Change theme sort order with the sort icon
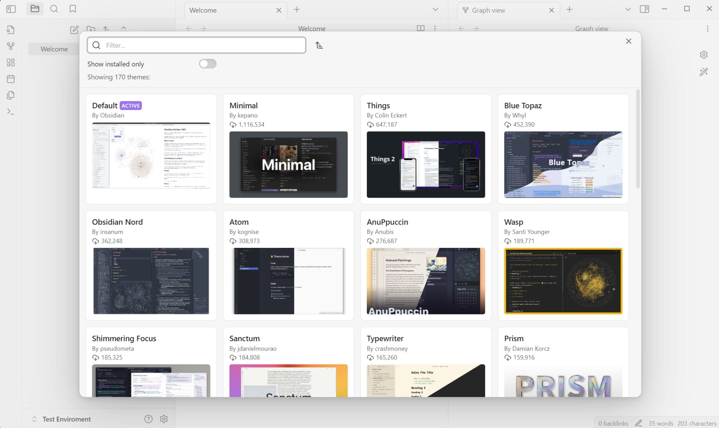The image size is (719, 428). coord(319,45)
